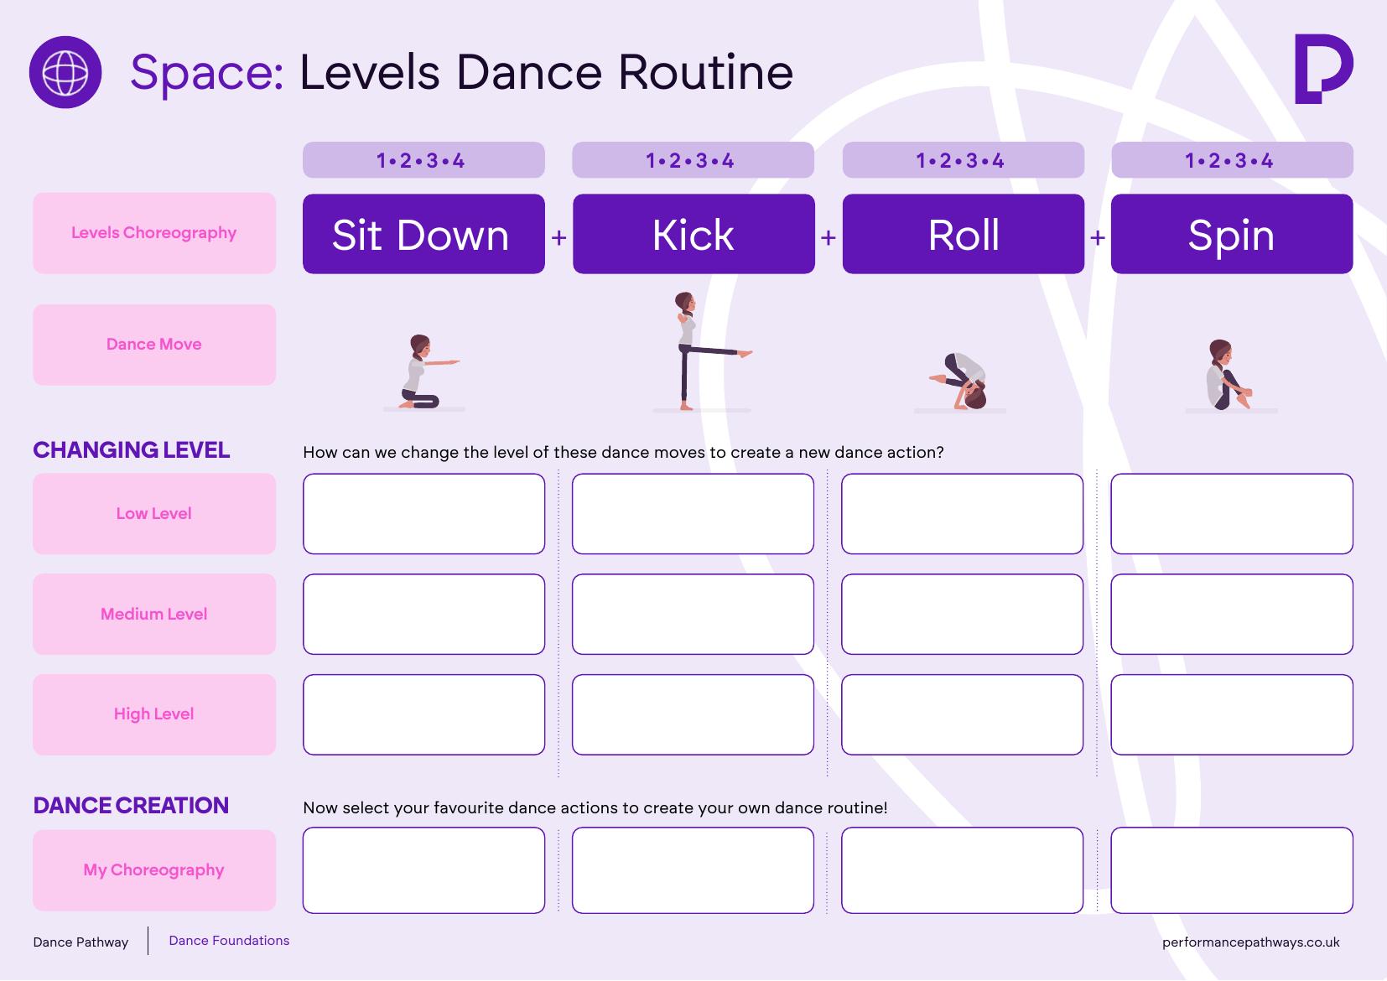The image size is (1387, 981).
Task: Select the Spin choreography block
Action: 1232,234
